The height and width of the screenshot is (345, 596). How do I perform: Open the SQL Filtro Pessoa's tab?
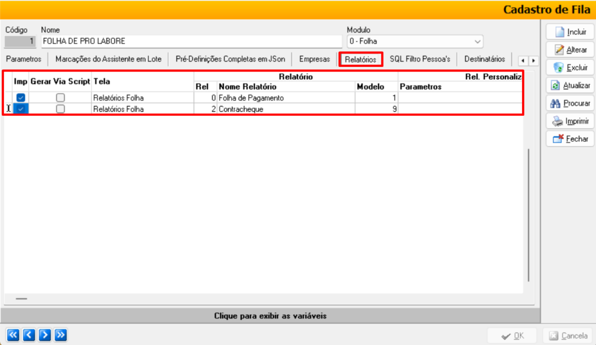tap(420, 59)
